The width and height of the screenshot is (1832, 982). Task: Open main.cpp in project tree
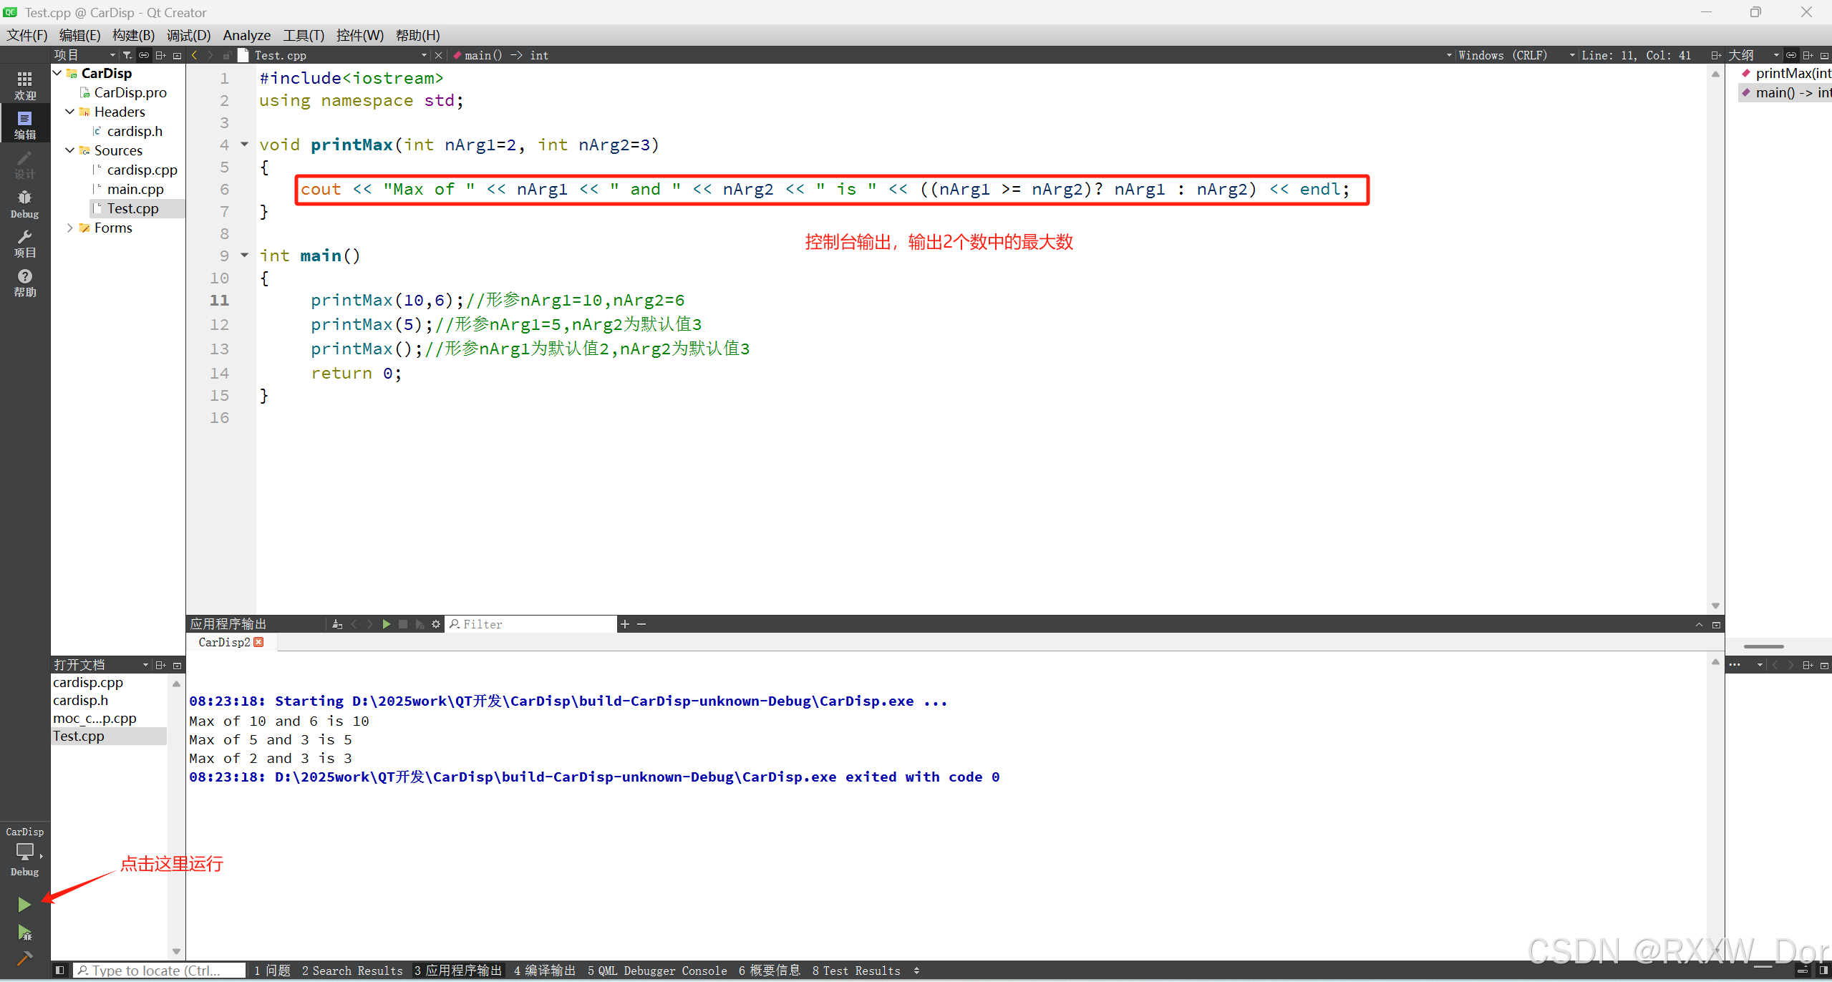point(135,189)
